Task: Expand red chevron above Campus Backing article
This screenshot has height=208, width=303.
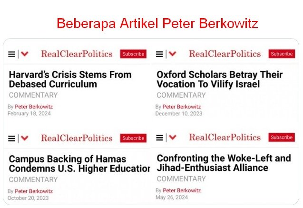Action: [25, 139]
